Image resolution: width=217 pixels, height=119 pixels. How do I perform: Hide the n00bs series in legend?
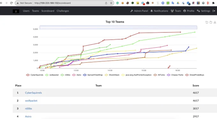tap(65, 75)
